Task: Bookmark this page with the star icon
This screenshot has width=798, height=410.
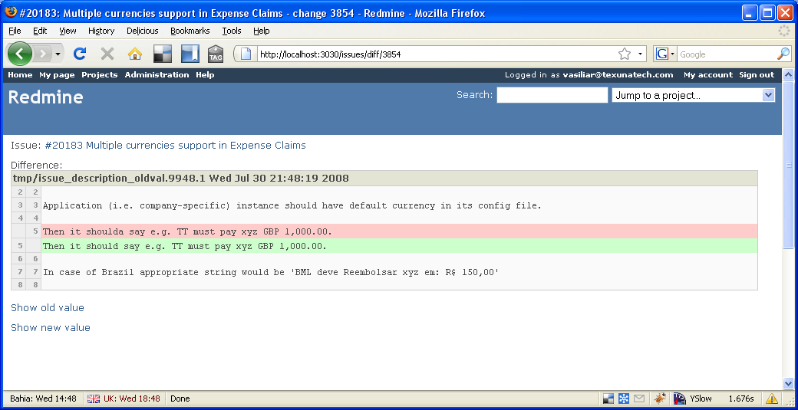Action: coord(625,54)
